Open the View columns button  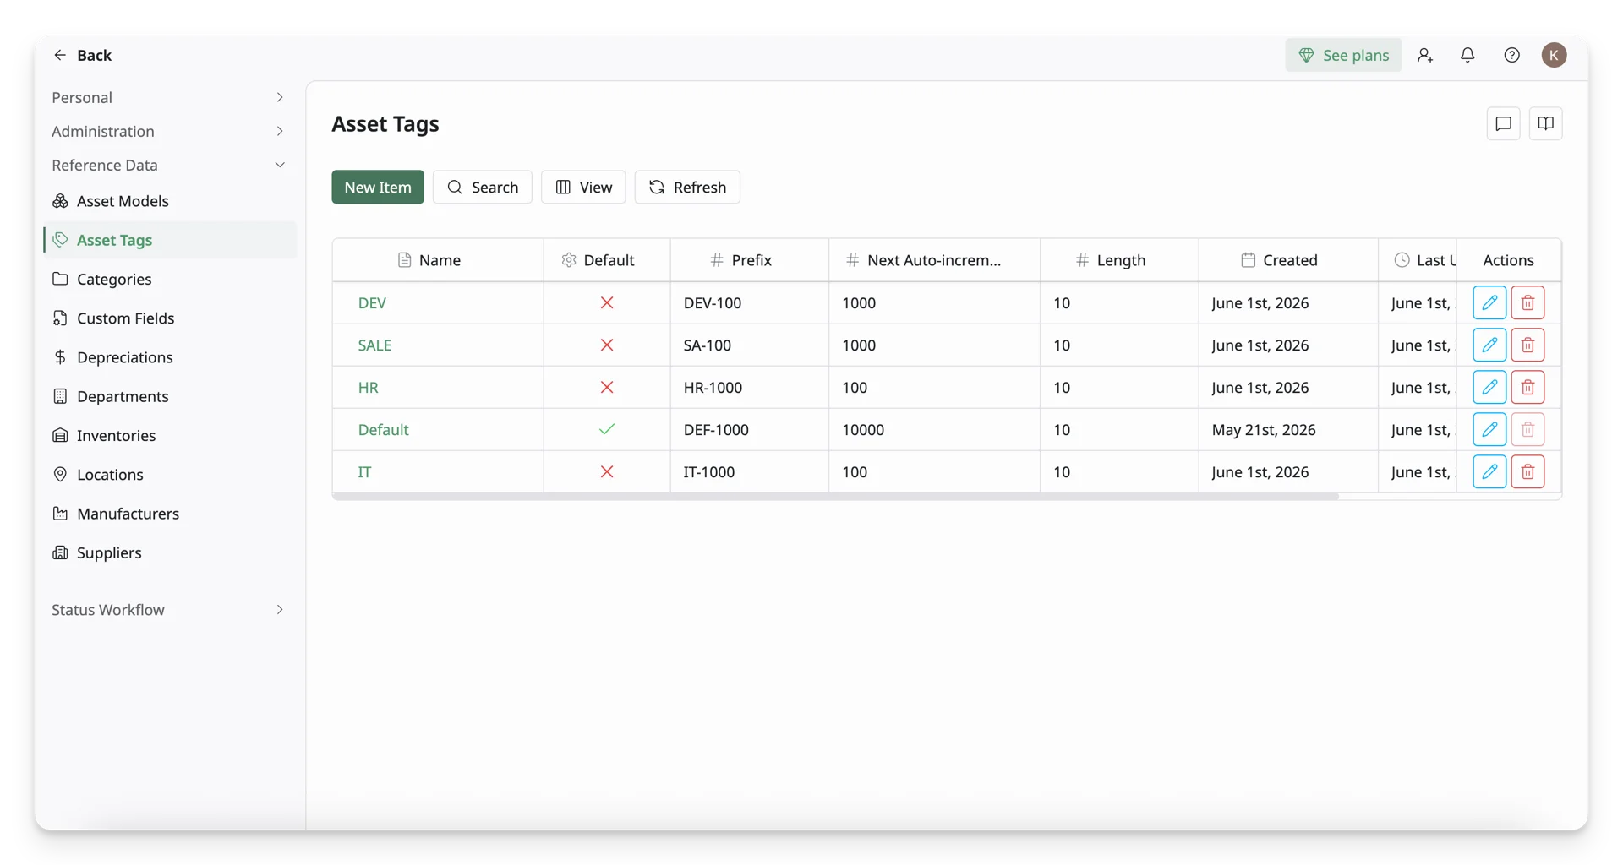tap(583, 187)
